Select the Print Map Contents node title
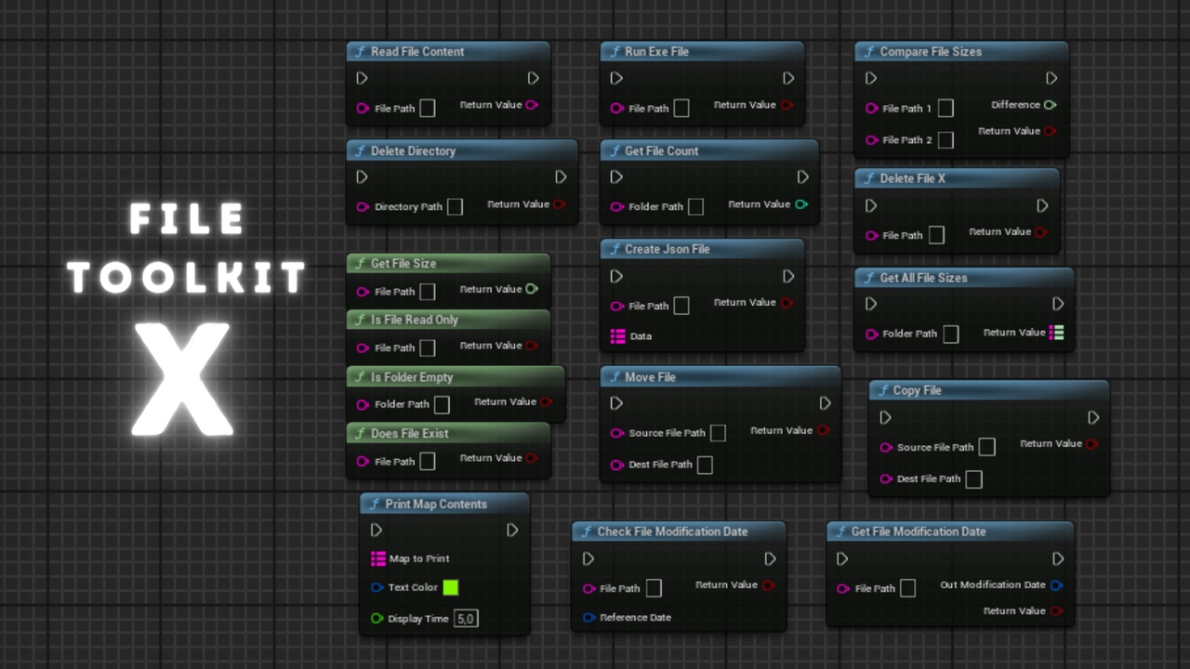This screenshot has height=669, width=1190. click(x=436, y=505)
